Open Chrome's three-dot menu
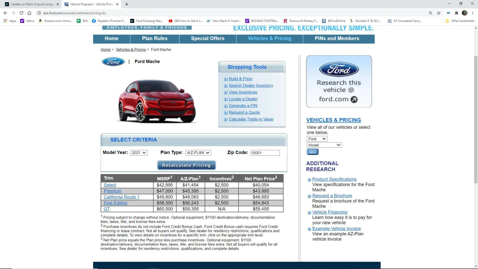478x269 pixels. coord(472,13)
